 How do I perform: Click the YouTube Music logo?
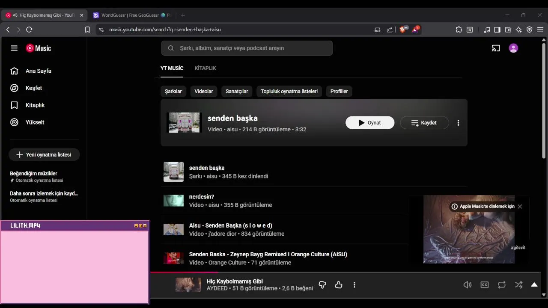coord(39,48)
